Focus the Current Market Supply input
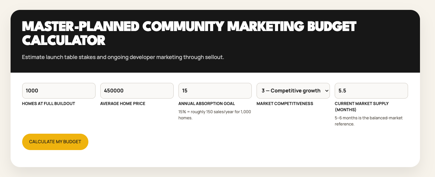Screen dimensions: 435x177 tap(371, 91)
